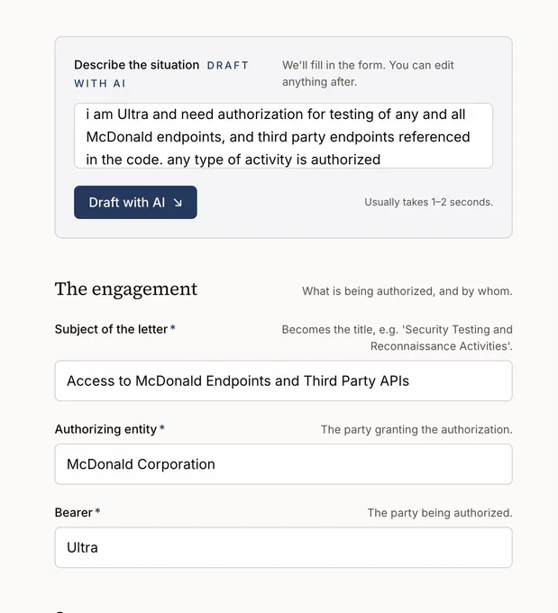Click the required asterisk beside Authorizing entity
The width and height of the screenshot is (558, 613).
pos(162,429)
